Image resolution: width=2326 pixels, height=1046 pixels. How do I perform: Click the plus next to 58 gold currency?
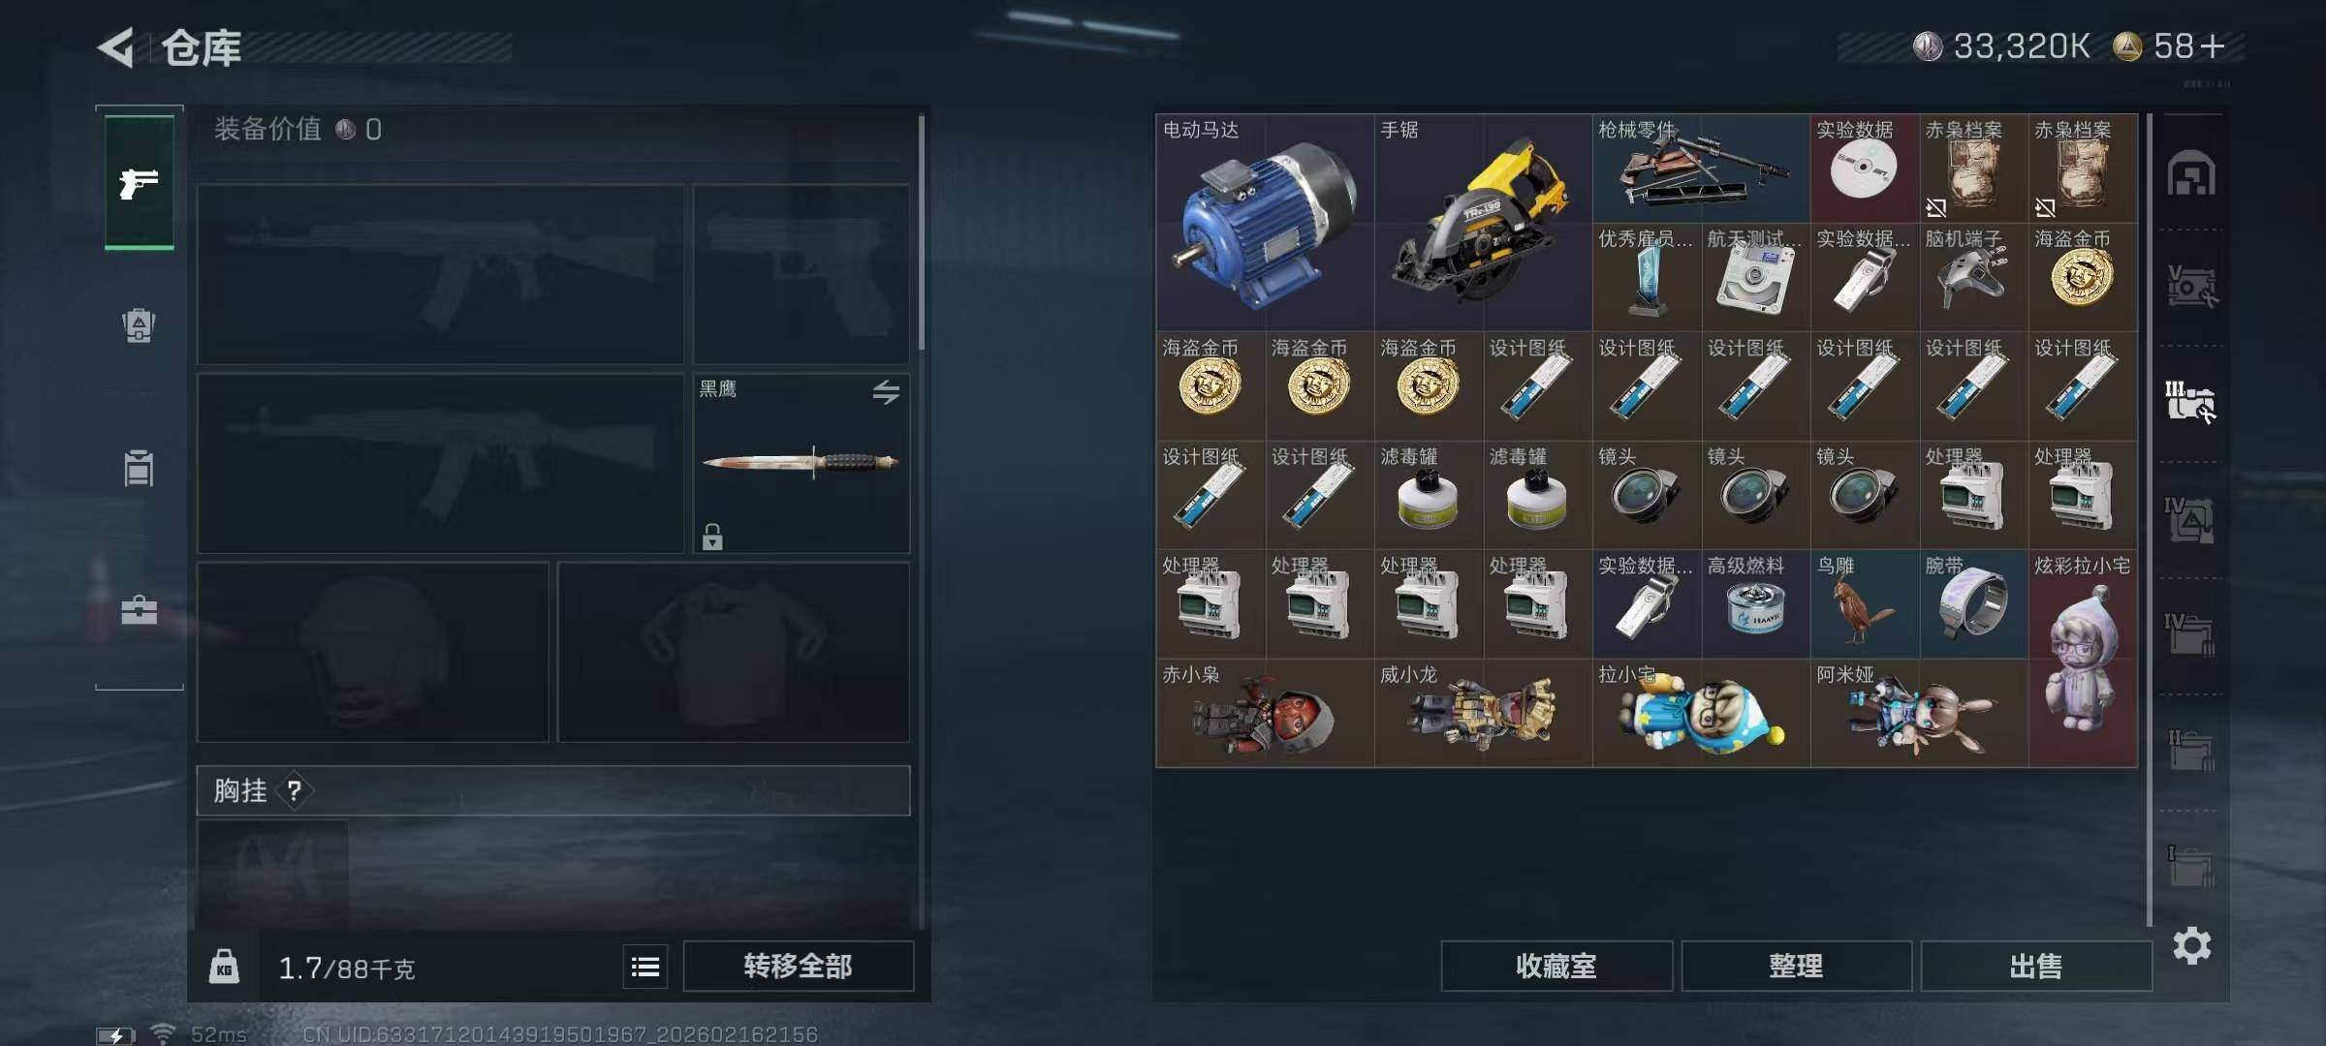(2213, 46)
